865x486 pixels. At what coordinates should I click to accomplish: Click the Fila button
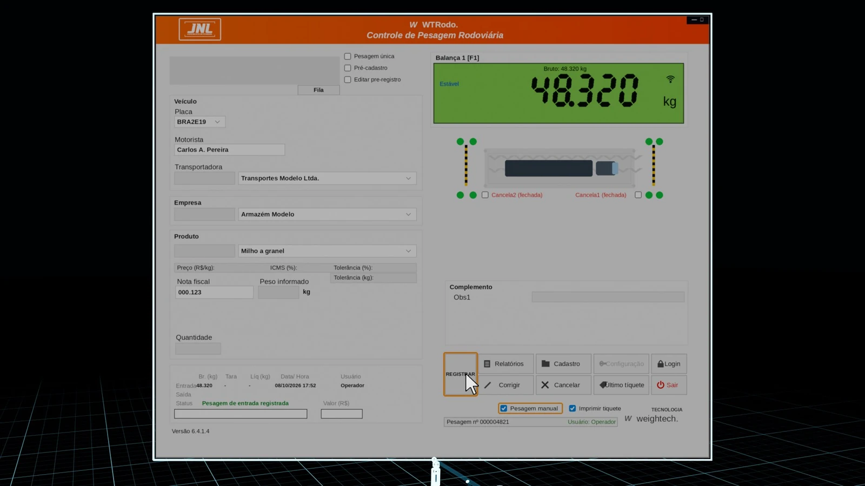click(x=318, y=90)
